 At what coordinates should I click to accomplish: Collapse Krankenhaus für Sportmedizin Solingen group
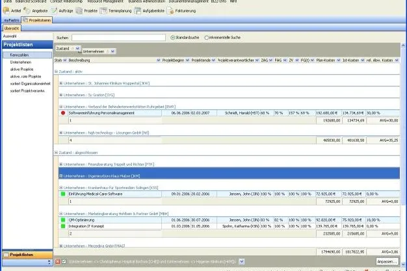(61, 188)
